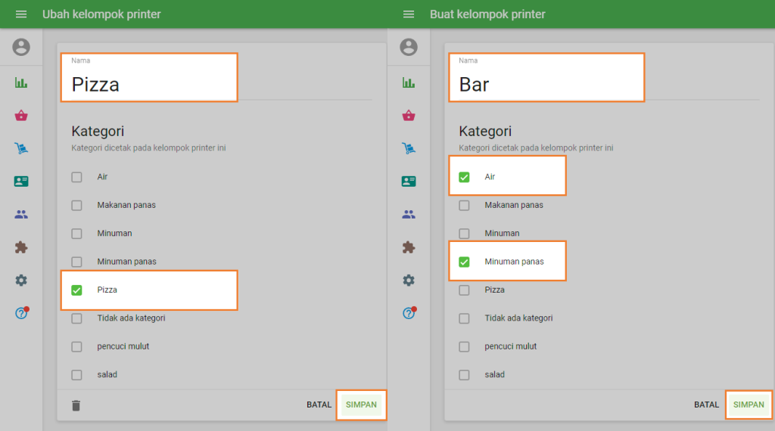Click trash delete icon in Pizza printer group
Viewport: 775px width, 431px height.
[x=76, y=405]
